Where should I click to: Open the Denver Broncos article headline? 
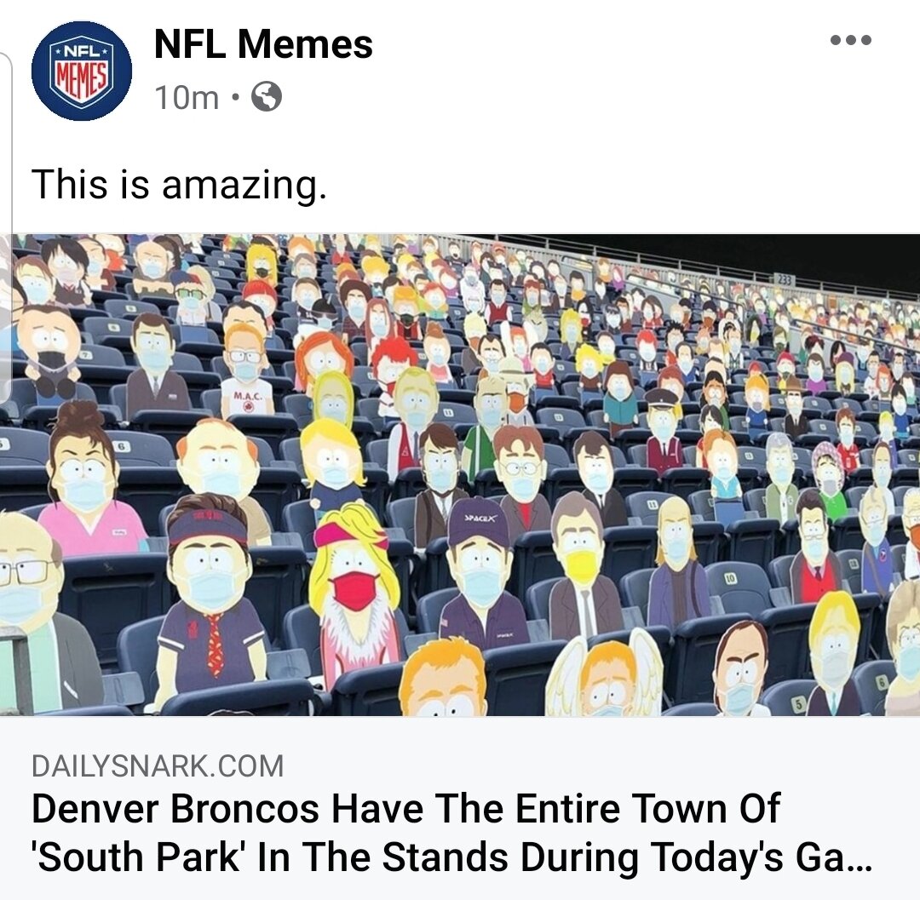[451, 832]
